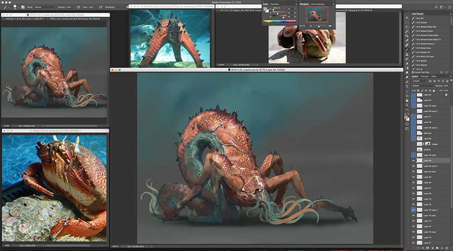The width and height of the screenshot is (453, 251).
Task: Select the Eraser tool
Action: tap(407, 63)
